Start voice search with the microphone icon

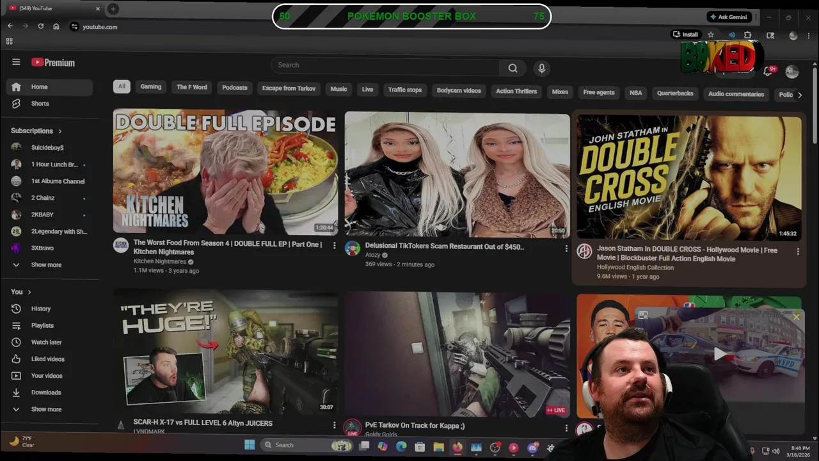pos(541,69)
